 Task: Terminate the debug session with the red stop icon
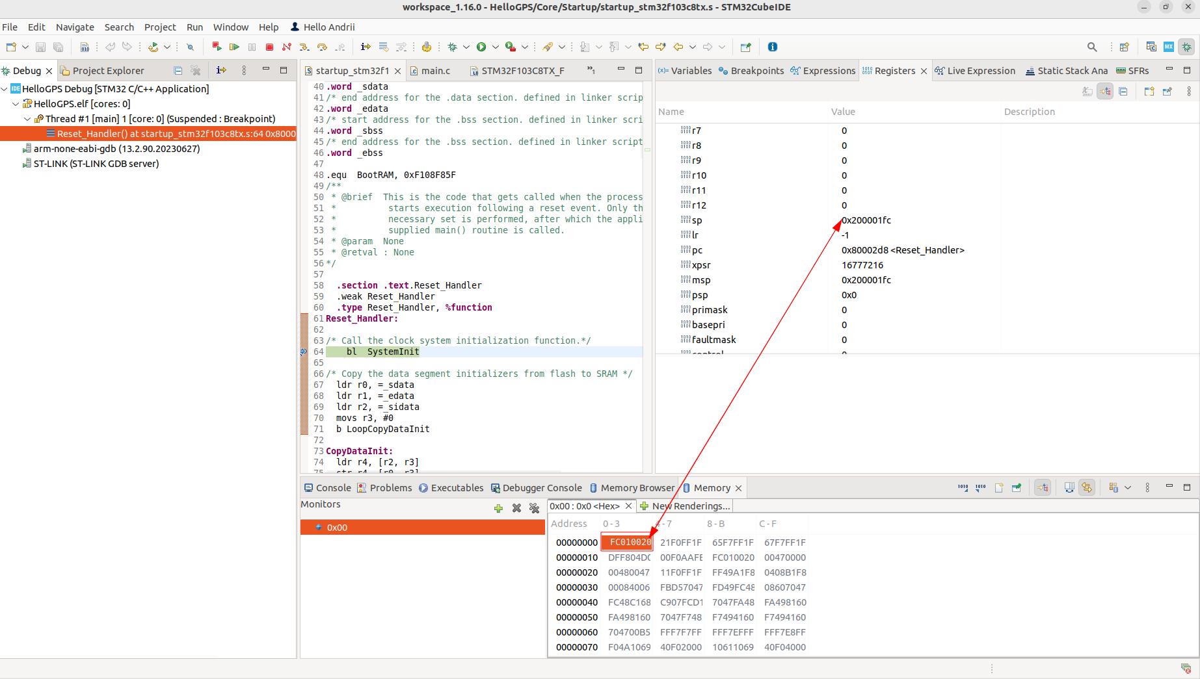click(269, 47)
